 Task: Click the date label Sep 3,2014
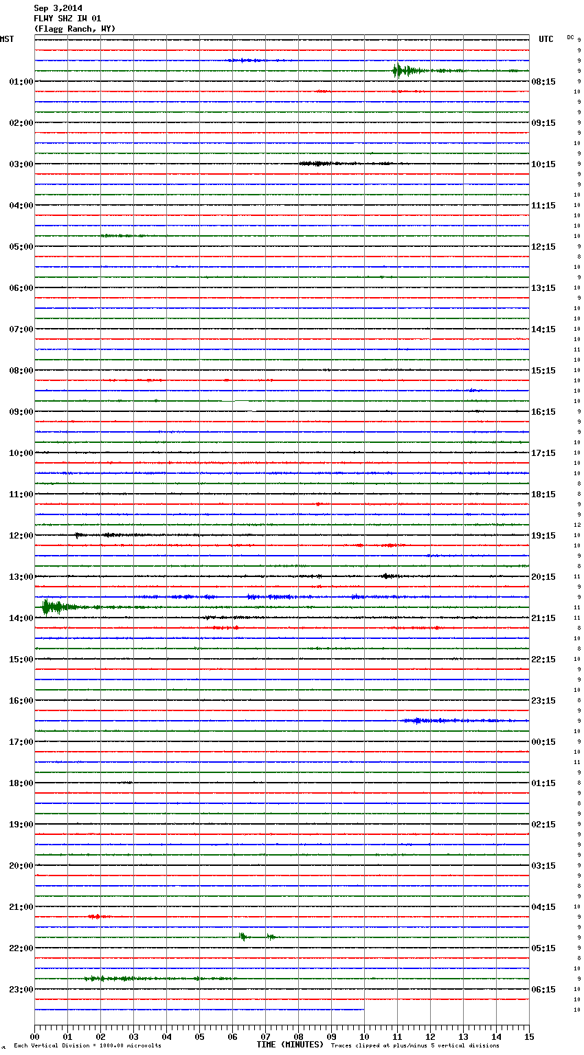pyautogui.click(x=58, y=8)
